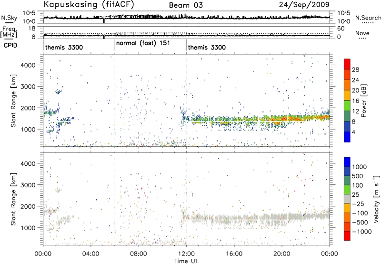Click the 60 tick on the Nave axis

(x=341, y=29)
